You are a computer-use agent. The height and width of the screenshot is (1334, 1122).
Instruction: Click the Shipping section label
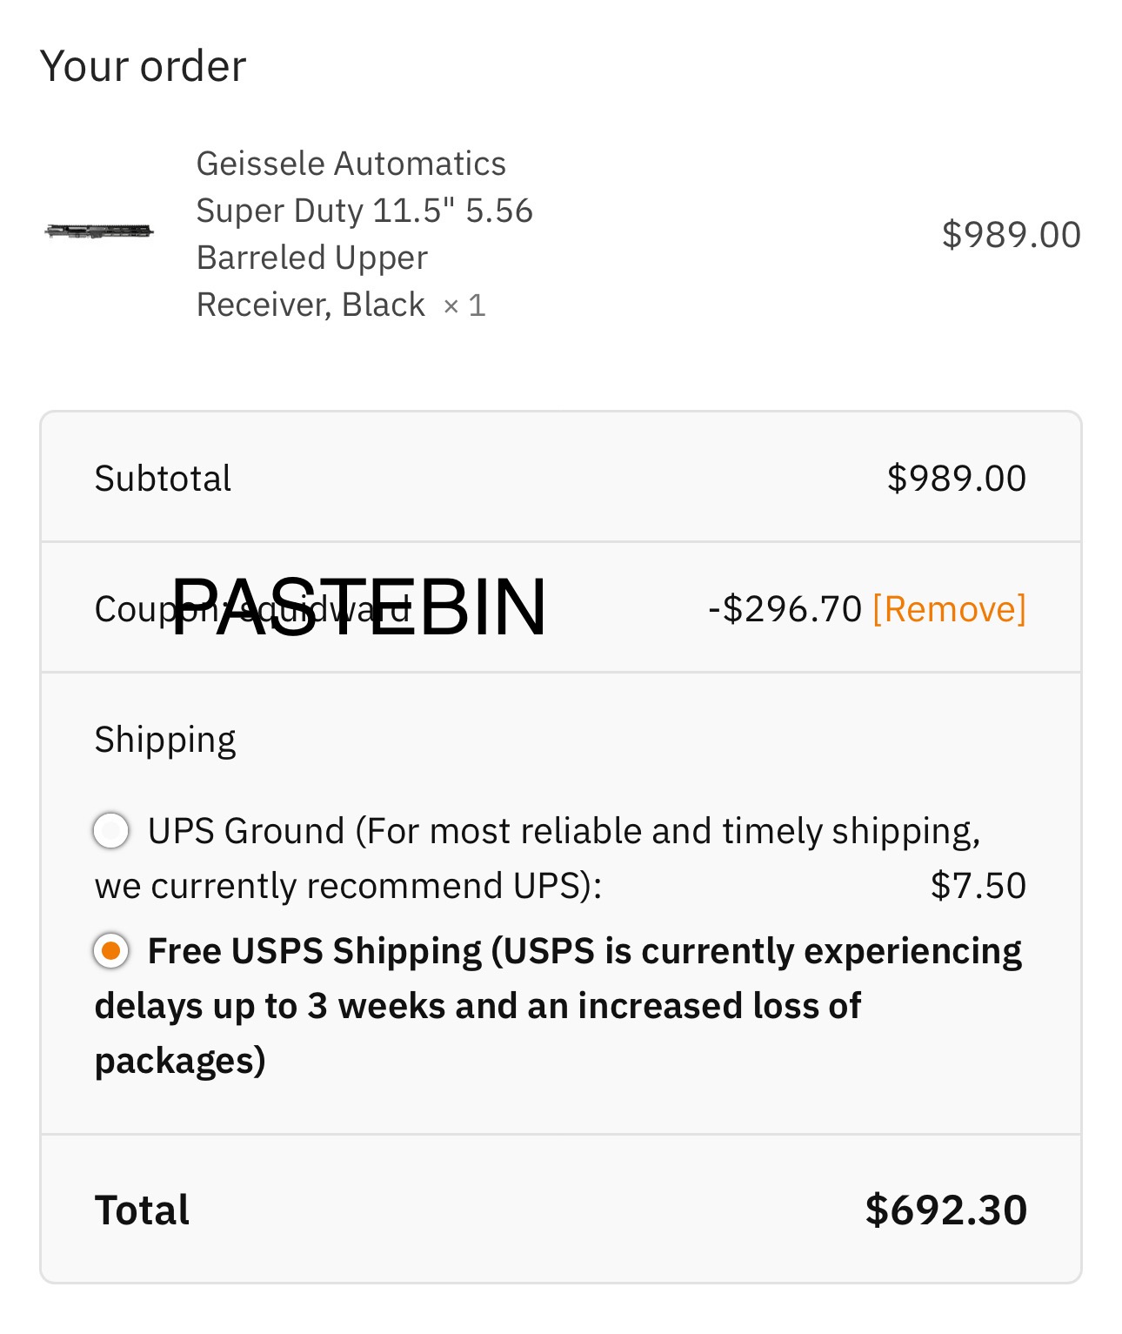tap(165, 741)
